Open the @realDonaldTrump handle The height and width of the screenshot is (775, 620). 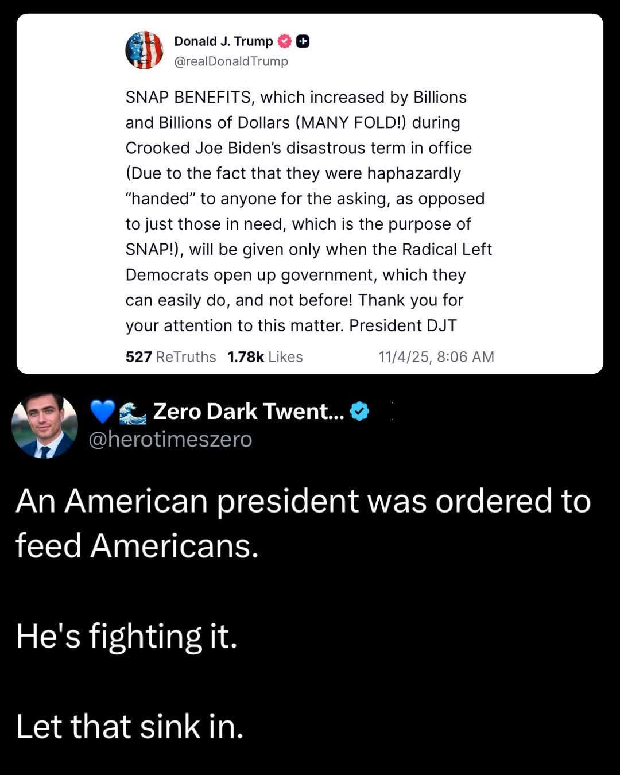[x=231, y=61]
